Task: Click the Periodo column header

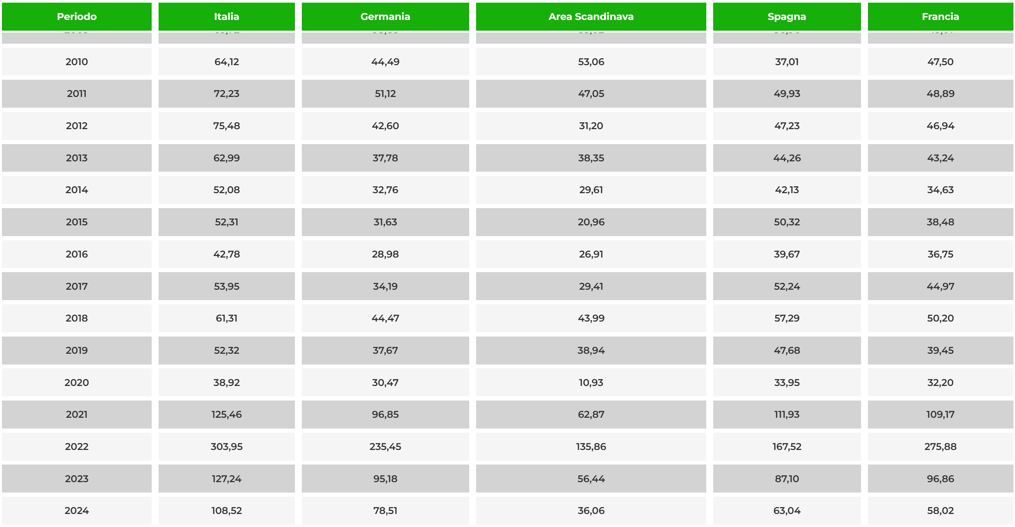Action: [x=77, y=16]
